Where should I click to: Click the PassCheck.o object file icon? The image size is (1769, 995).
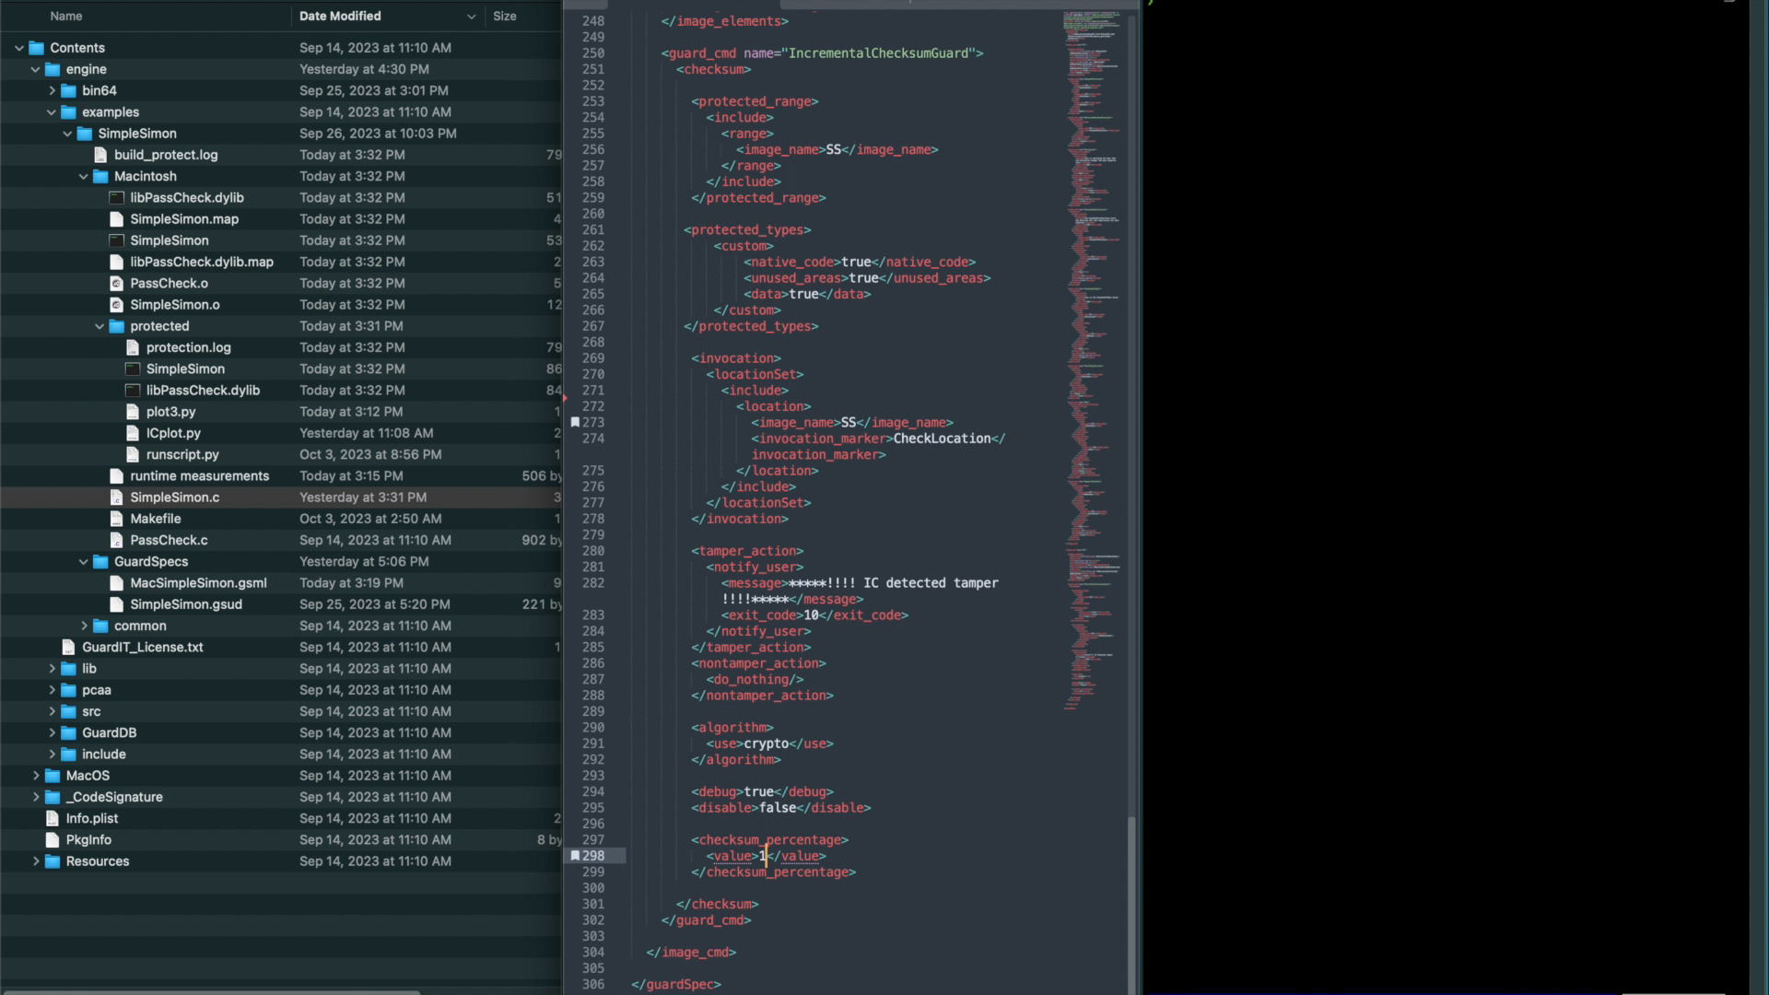tap(116, 283)
